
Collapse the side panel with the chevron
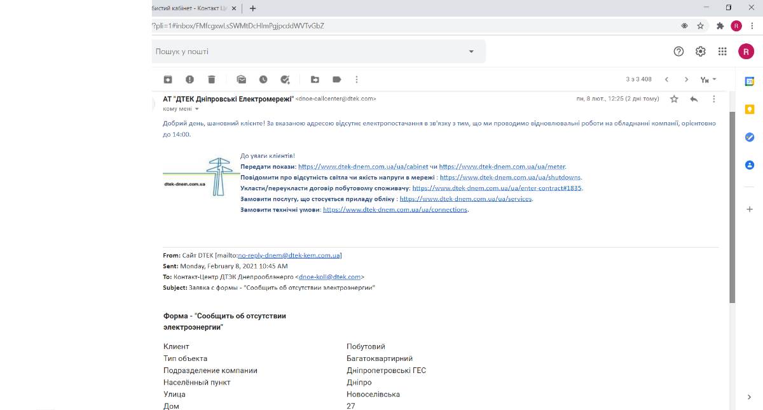coord(750,397)
